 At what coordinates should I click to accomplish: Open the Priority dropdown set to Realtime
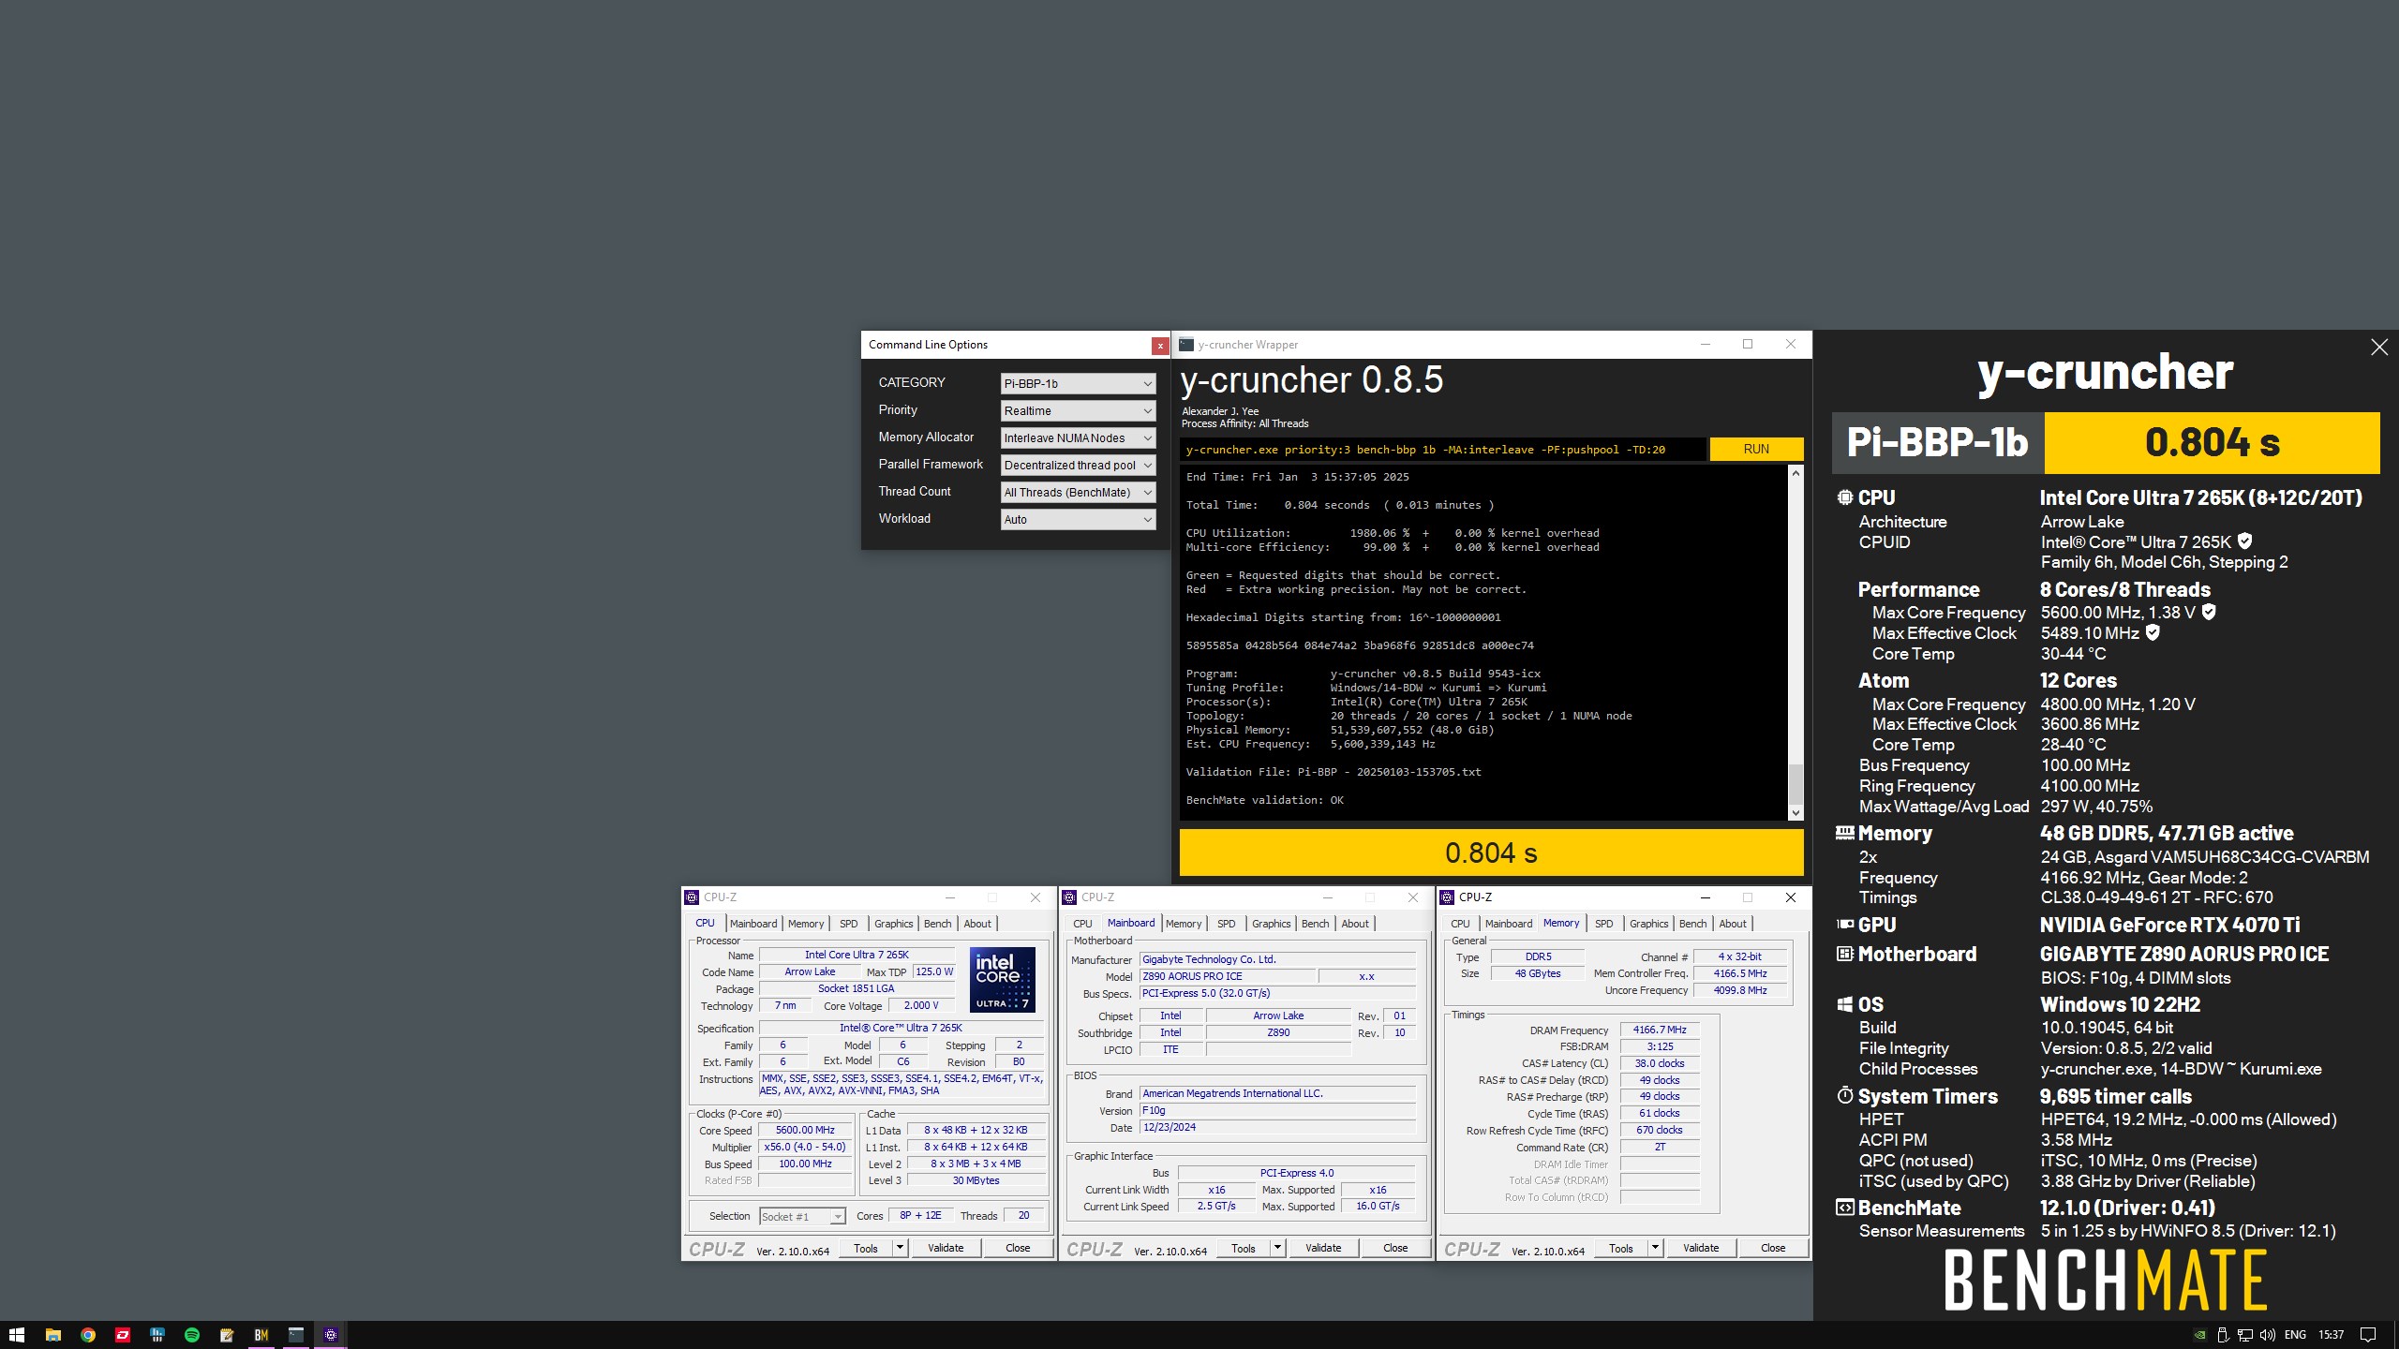1078,410
